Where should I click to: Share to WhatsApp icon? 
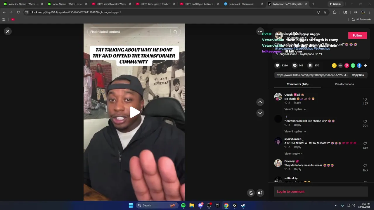(x=353, y=66)
